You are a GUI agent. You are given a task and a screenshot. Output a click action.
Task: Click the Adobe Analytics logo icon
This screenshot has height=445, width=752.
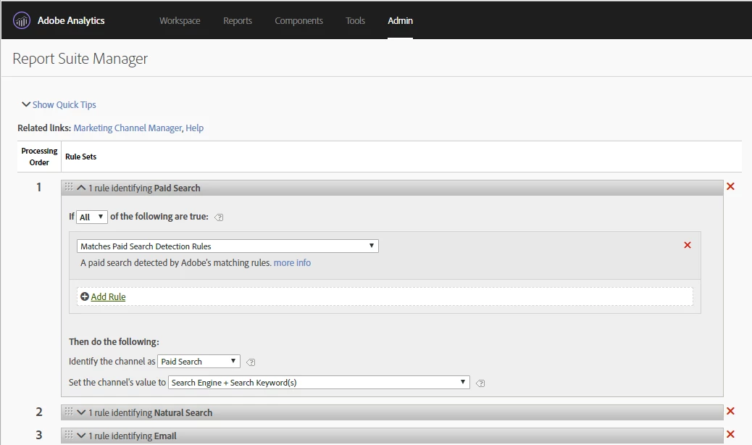pyautogui.click(x=22, y=20)
